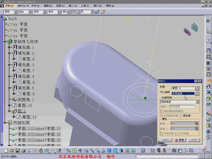Open the profile control dropdown in dialog
Image resolution: width=212 pixels, height=159 pixels.
(x=198, y=102)
